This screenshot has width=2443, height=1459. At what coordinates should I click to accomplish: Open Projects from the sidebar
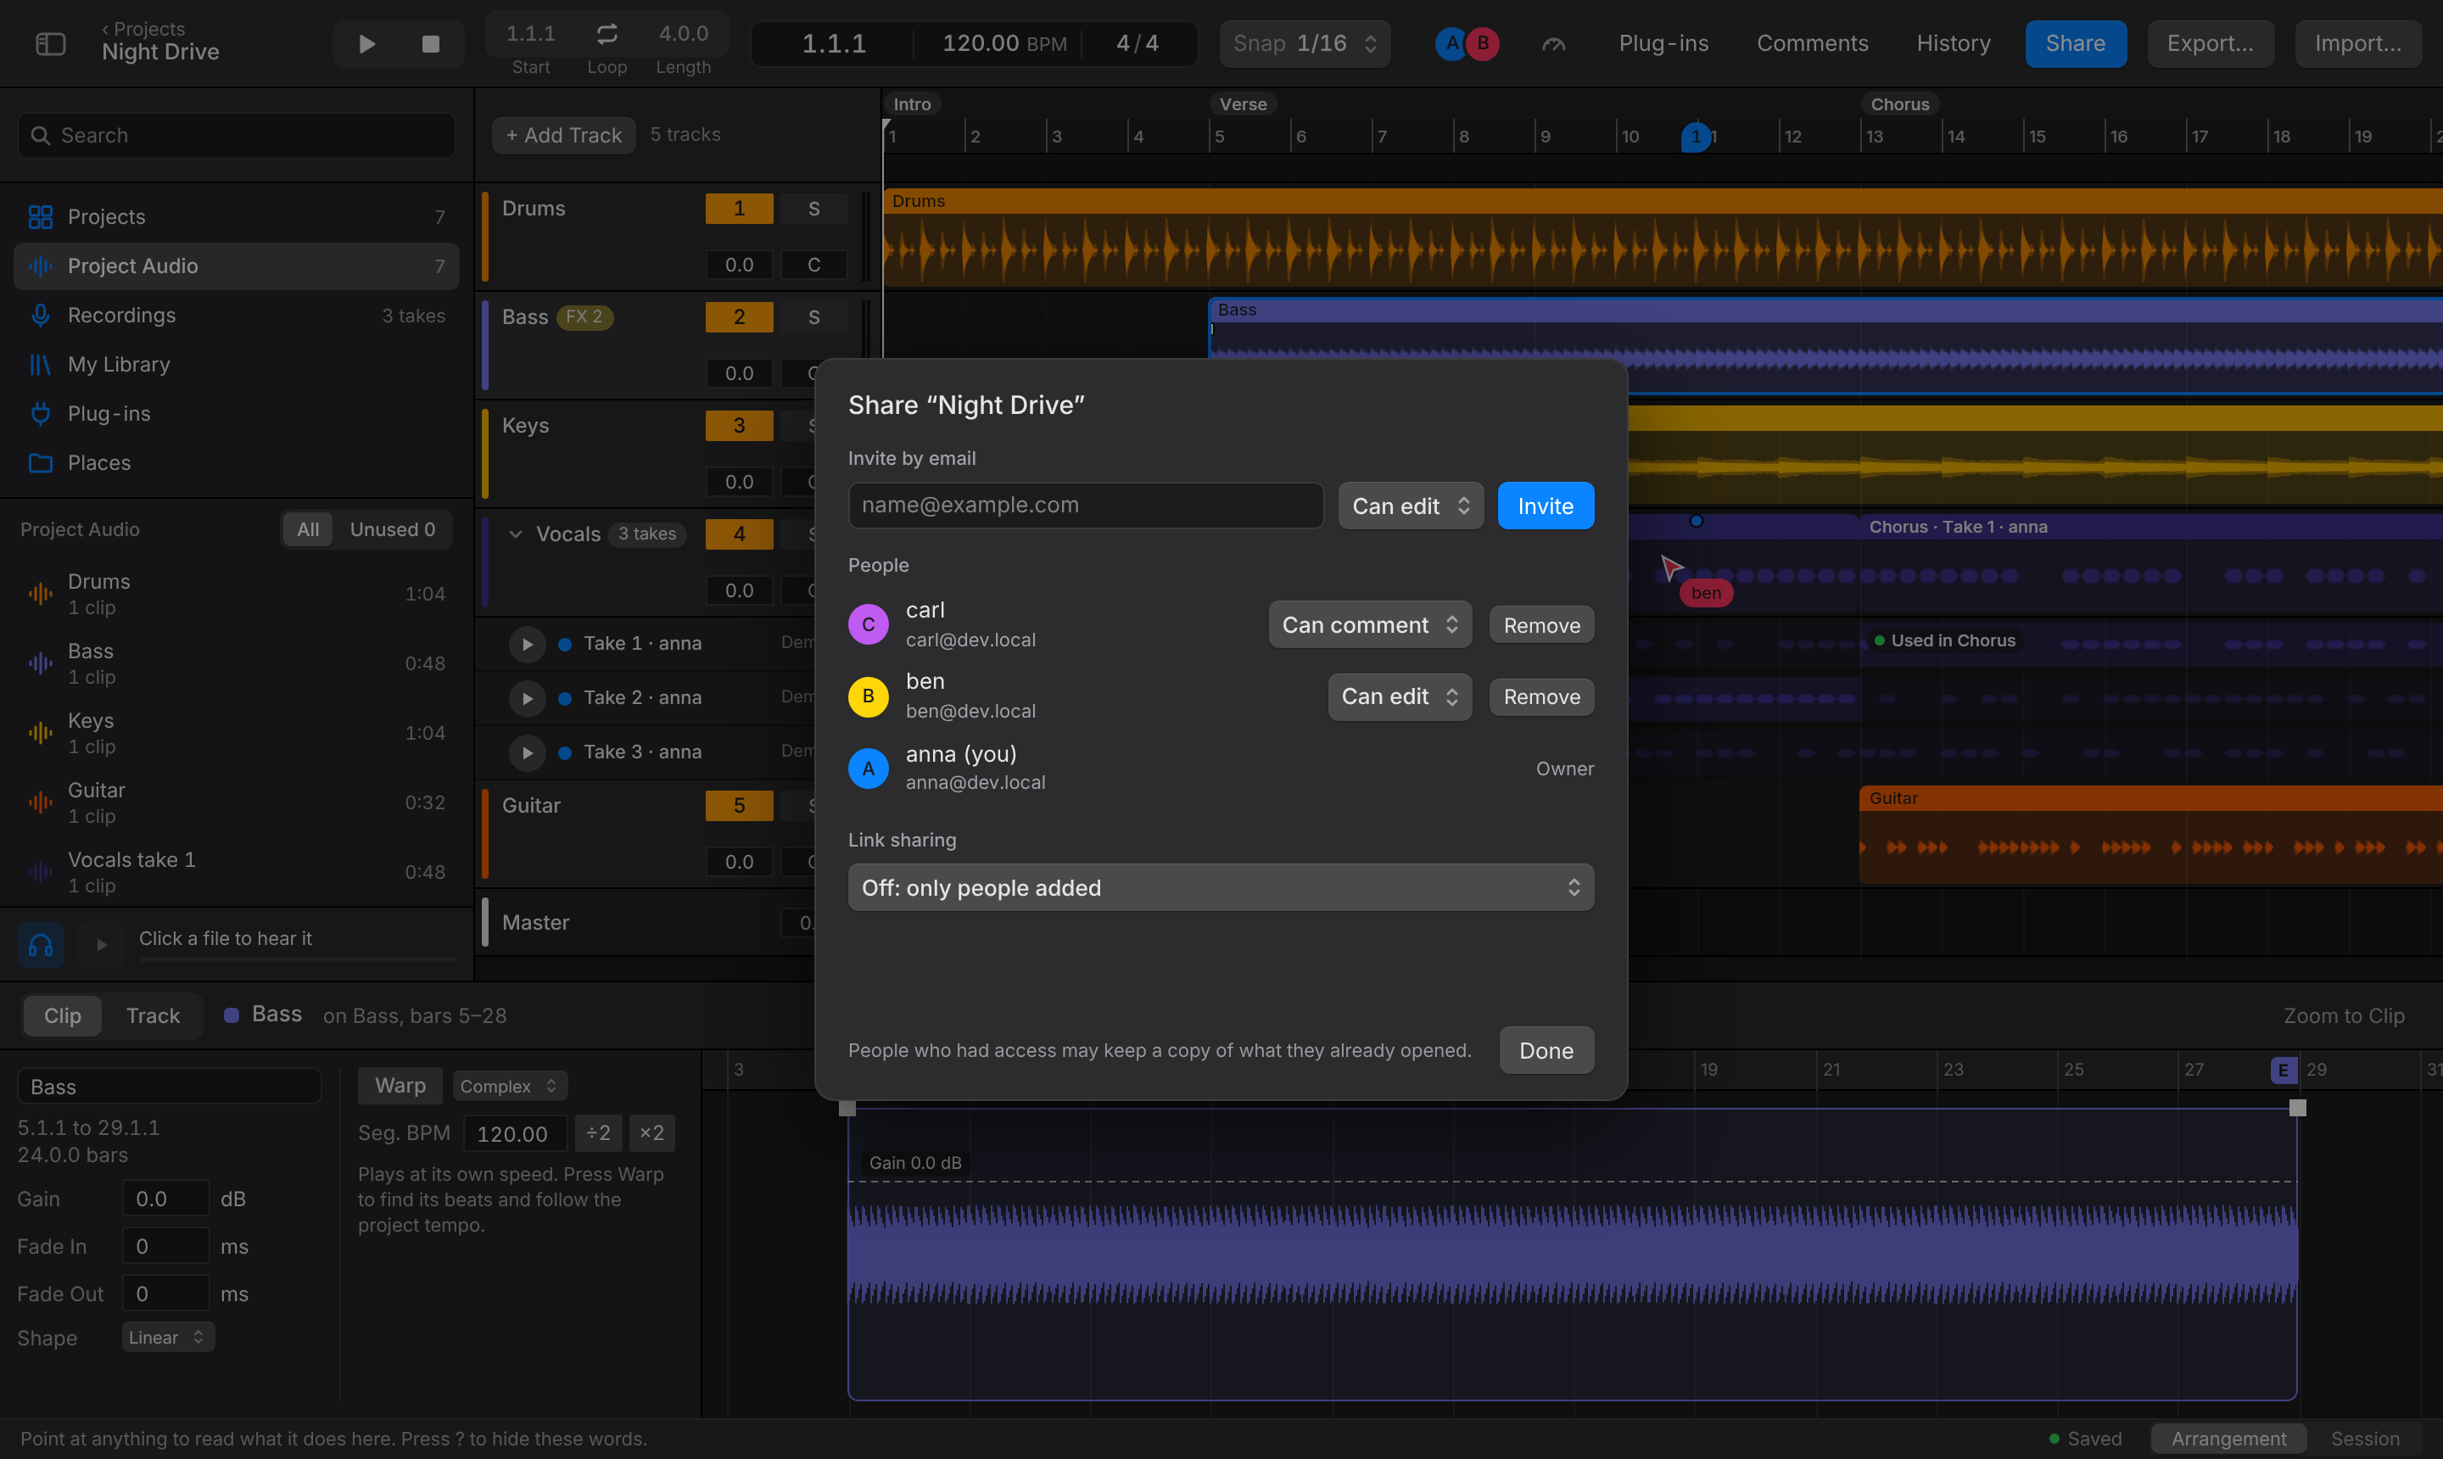[x=236, y=216]
